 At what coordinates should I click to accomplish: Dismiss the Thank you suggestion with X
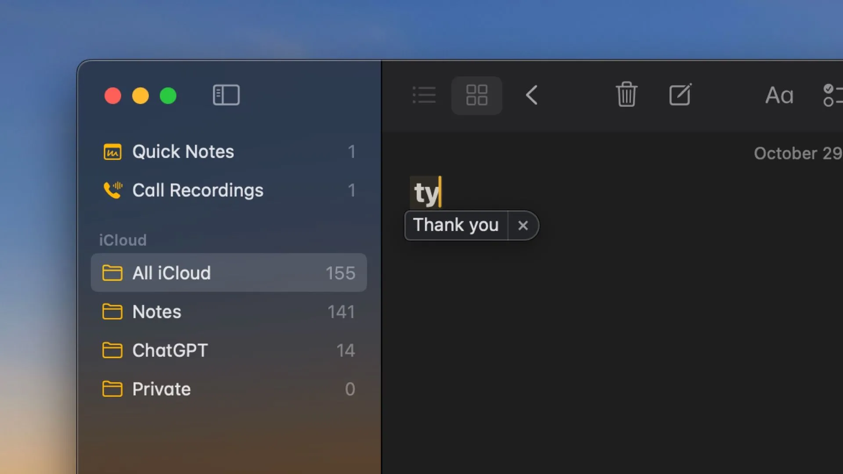(522, 226)
